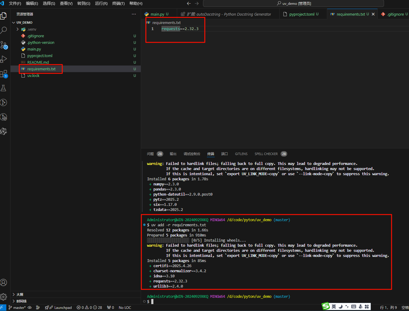Open the Accounts icon in activity bar
Image resolution: width=409 pixels, height=311 pixels.
pos(4,282)
